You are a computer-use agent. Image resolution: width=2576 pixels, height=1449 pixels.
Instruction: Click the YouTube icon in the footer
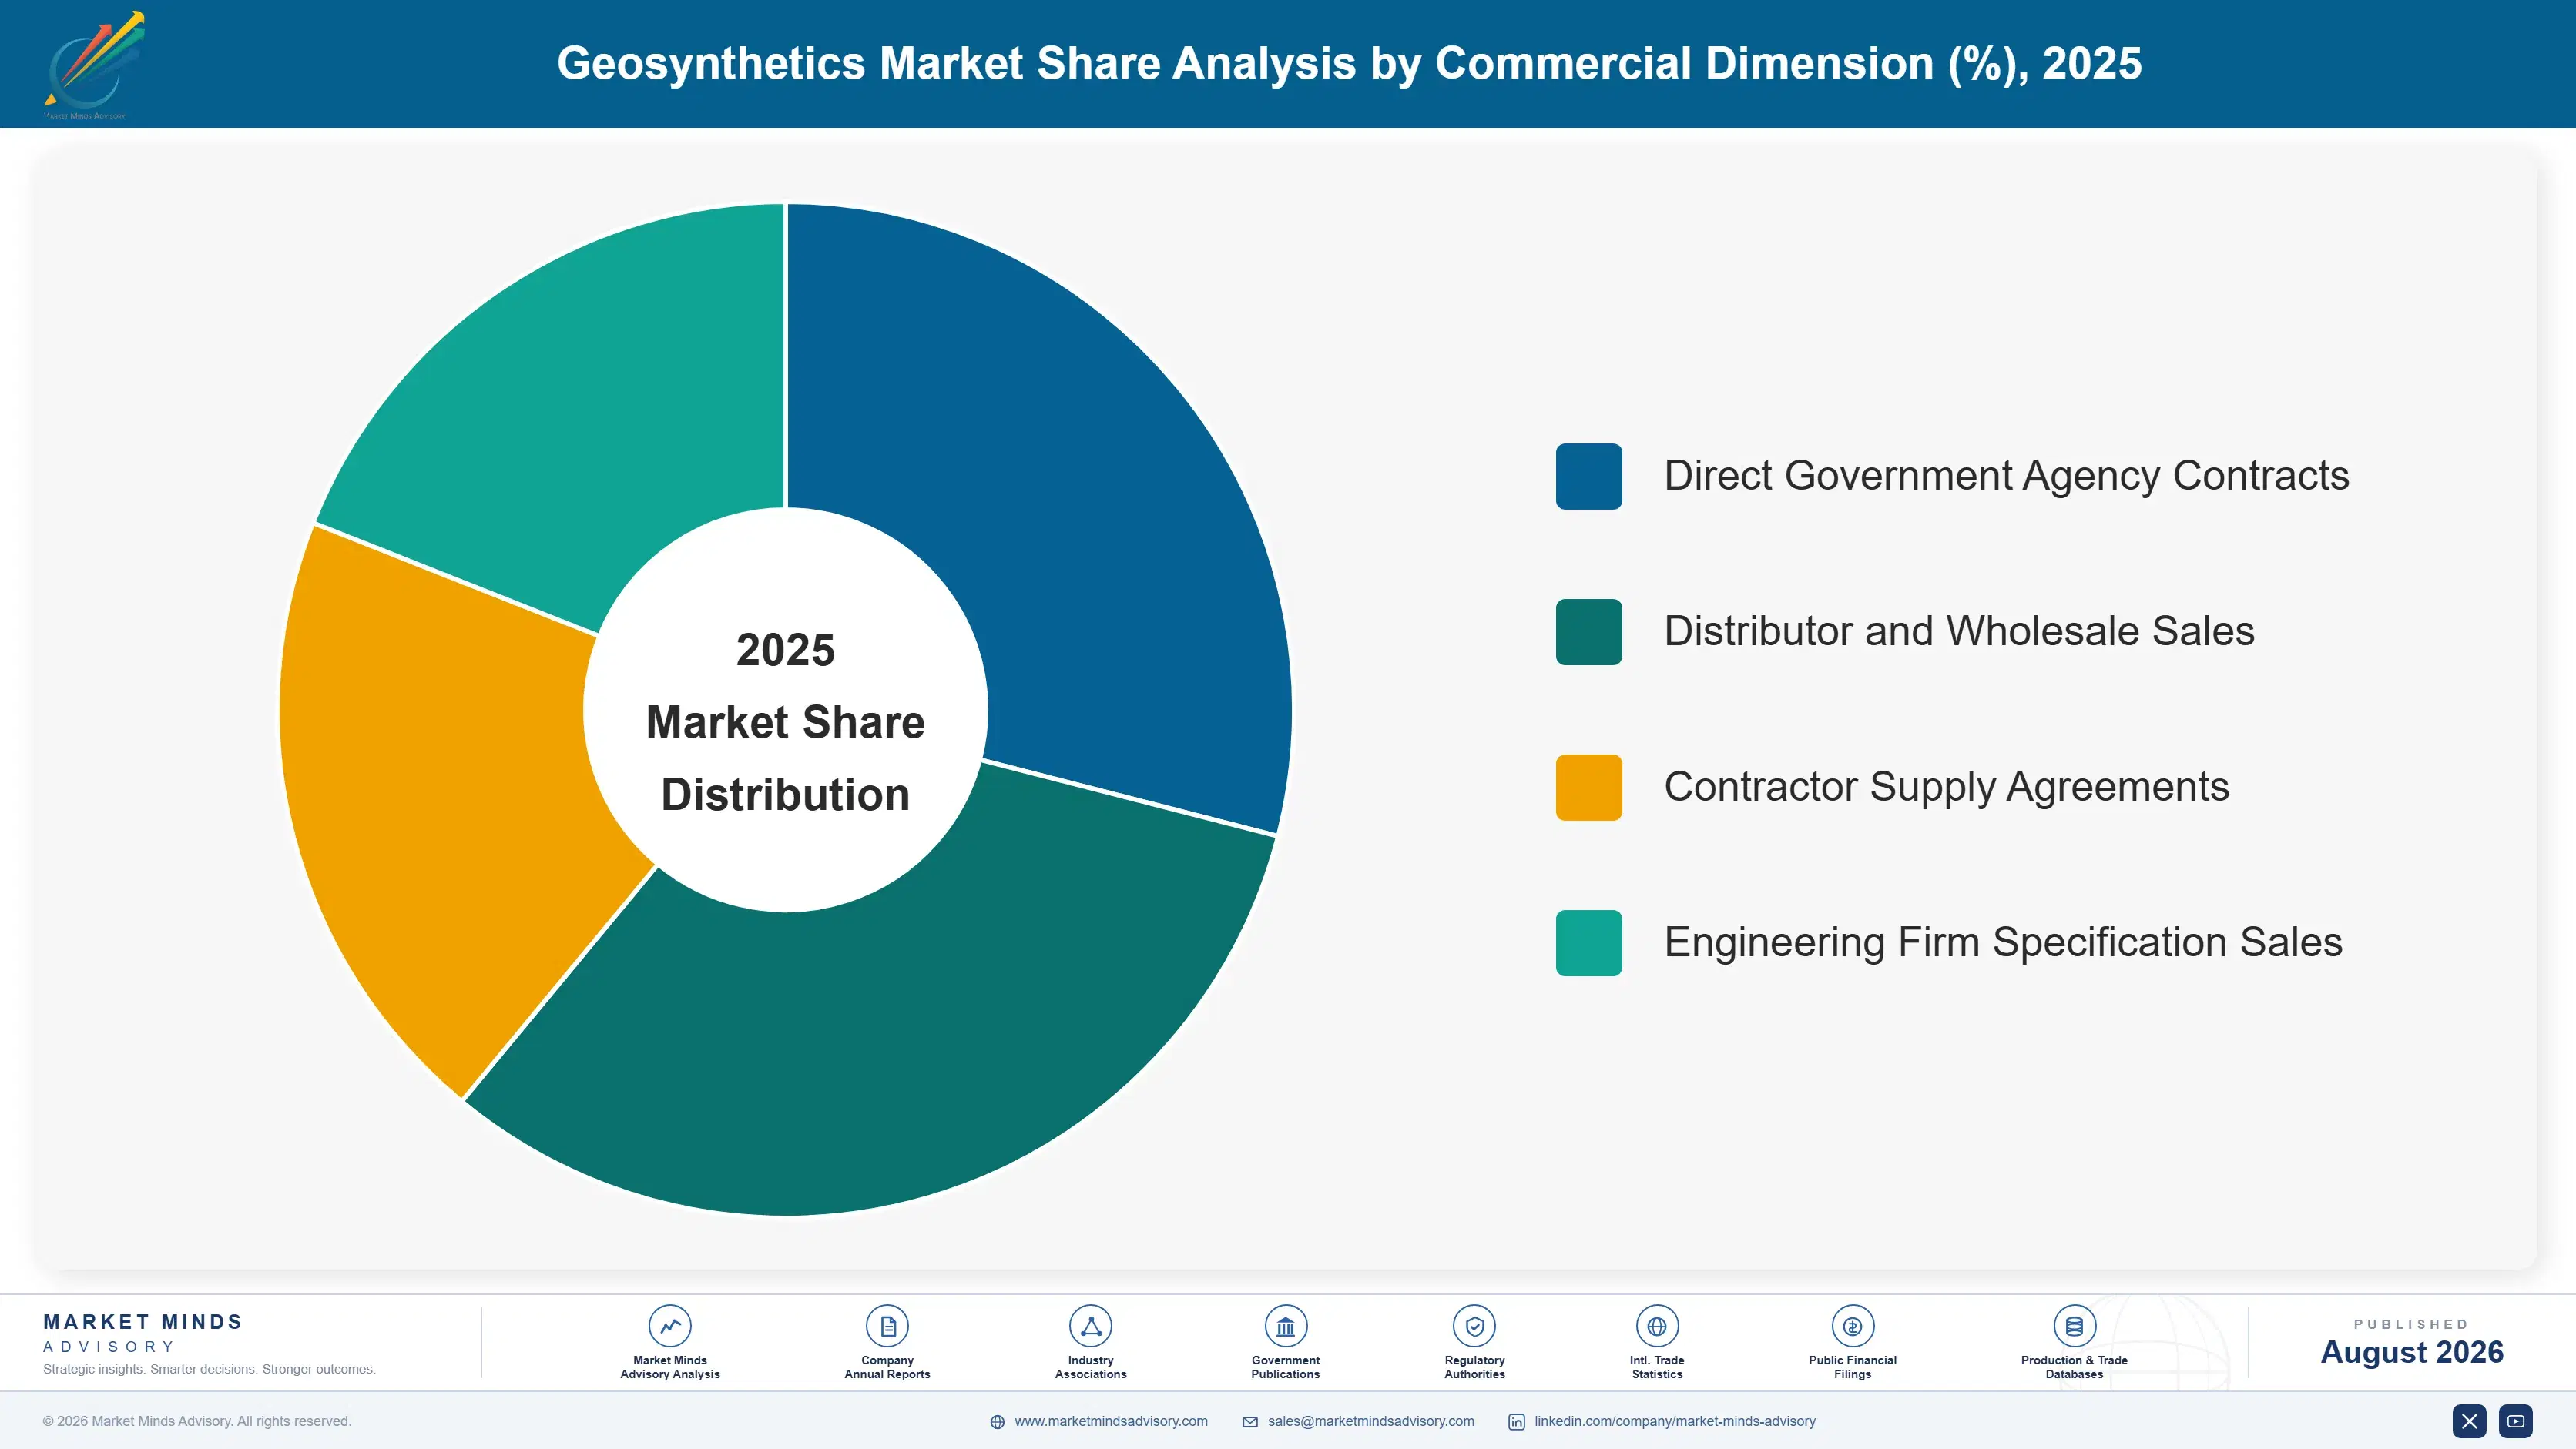(2515, 1421)
